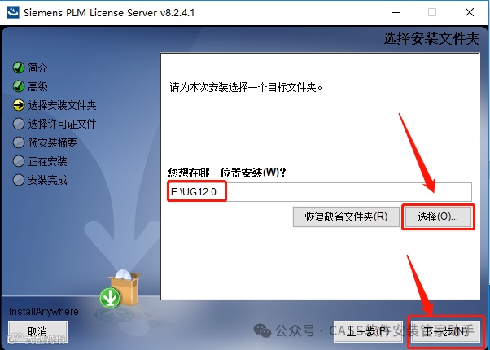Click the Siemens PLM title bar icon

13,12
